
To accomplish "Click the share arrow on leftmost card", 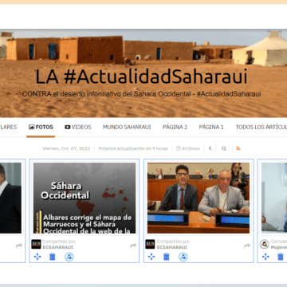I will point(19,246).
